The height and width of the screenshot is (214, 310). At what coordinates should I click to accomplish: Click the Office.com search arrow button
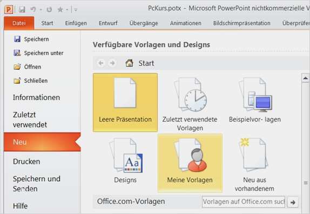click(293, 202)
